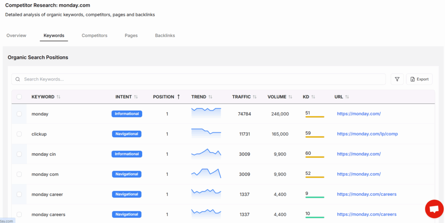Switch to the Overview tab

[x=17, y=36]
